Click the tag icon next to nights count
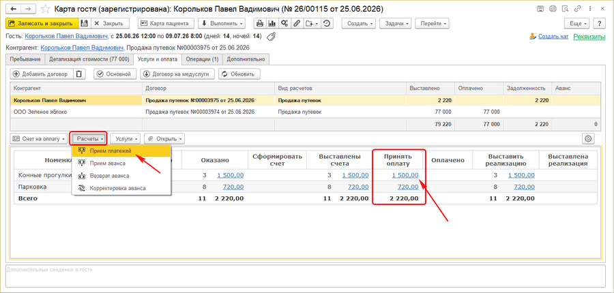The image size is (614, 293). [x=271, y=37]
